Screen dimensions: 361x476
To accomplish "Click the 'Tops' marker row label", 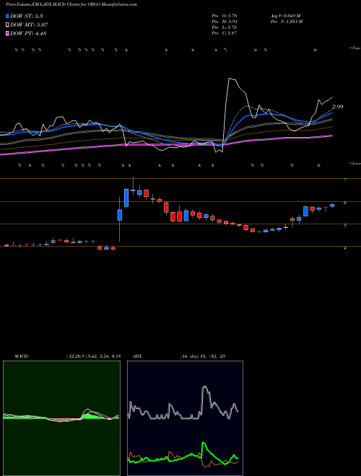I will point(355,48).
